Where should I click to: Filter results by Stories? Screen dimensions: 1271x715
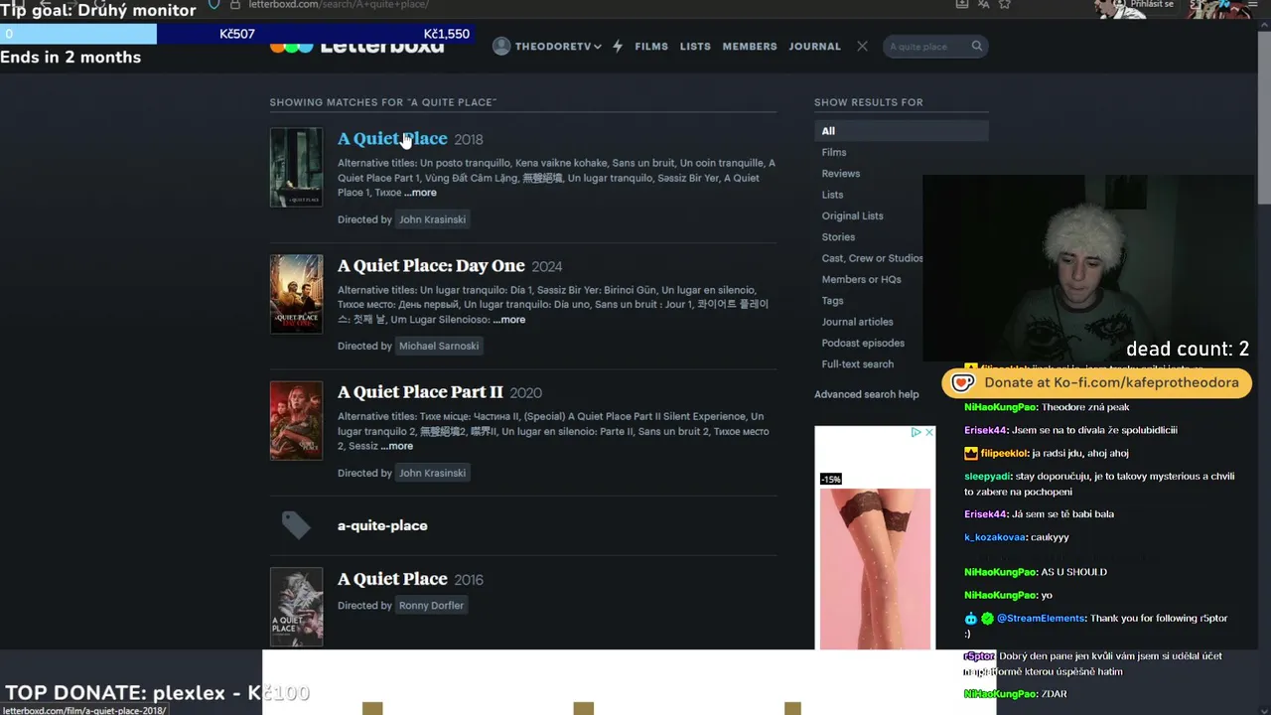point(838,237)
